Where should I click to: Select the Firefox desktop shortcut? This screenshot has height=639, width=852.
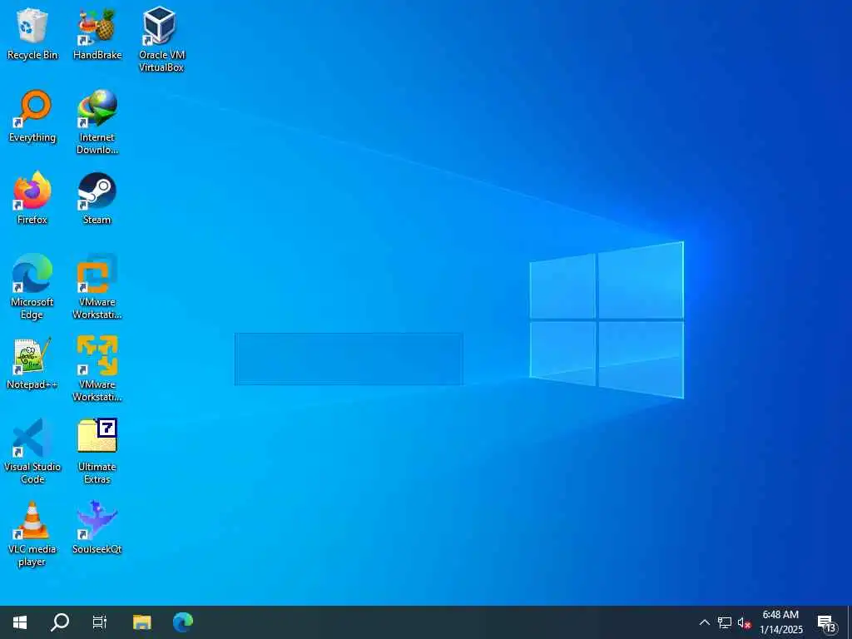pos(32,198)
